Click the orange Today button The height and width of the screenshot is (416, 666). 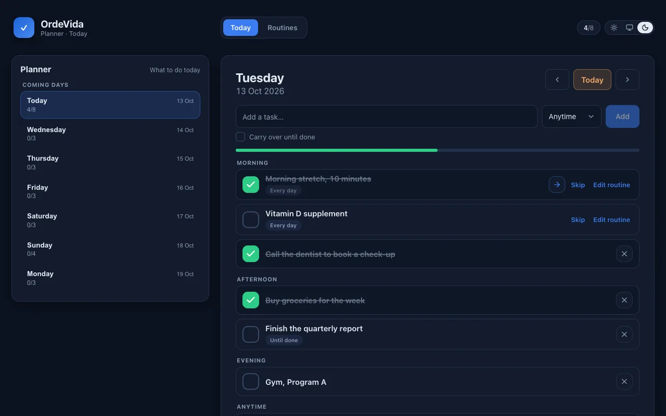click(592, 80)
